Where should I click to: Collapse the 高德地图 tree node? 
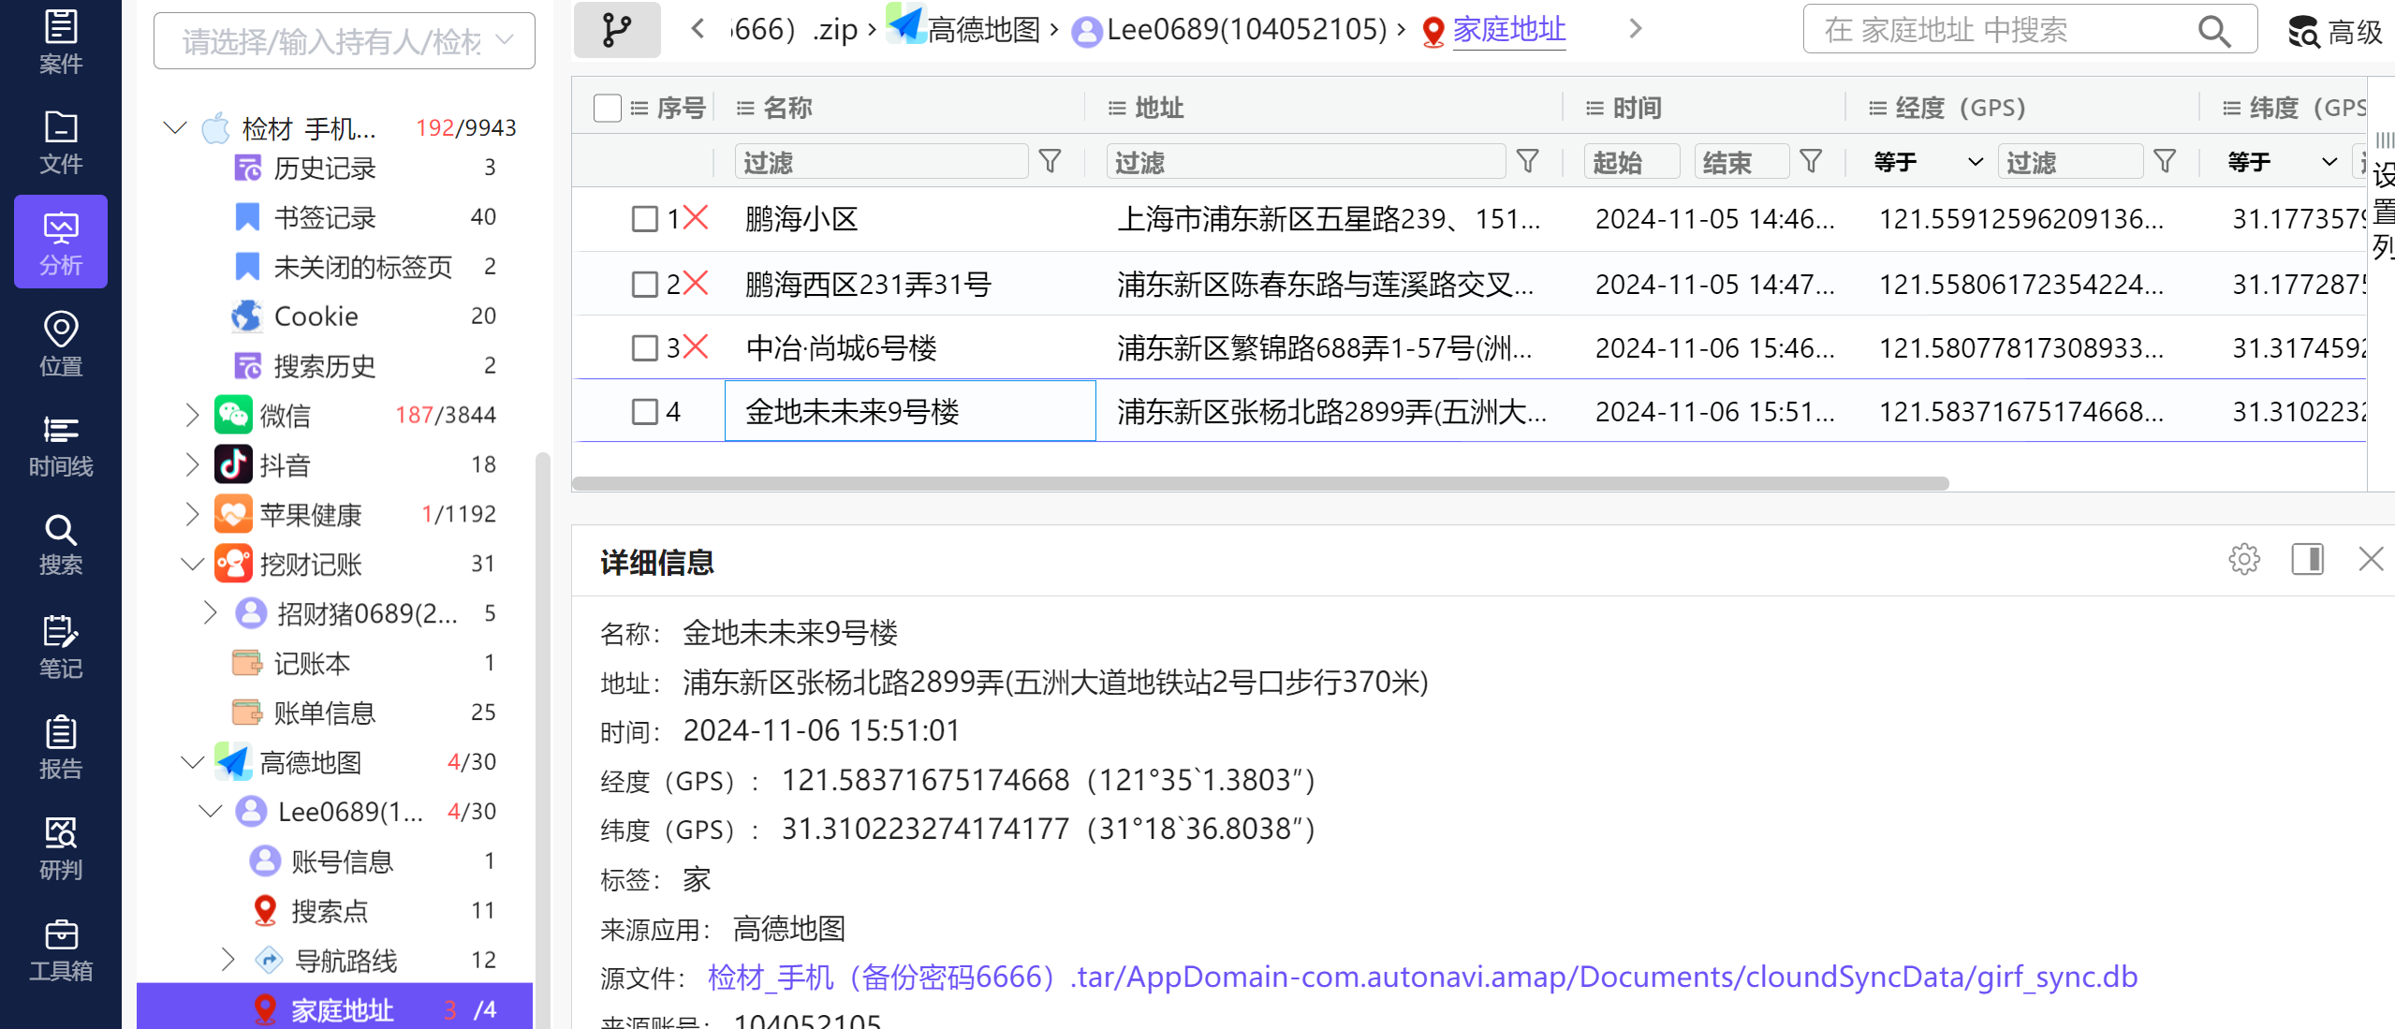pyautogui.click(x=192, y=762)
